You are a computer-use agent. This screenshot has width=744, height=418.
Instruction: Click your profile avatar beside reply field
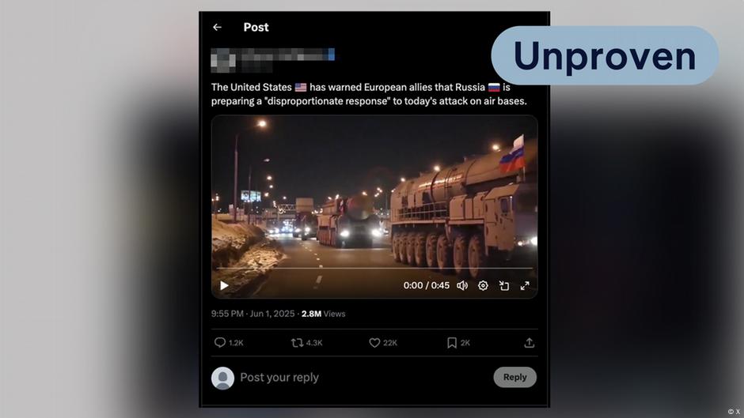click(x=222, y=378)
